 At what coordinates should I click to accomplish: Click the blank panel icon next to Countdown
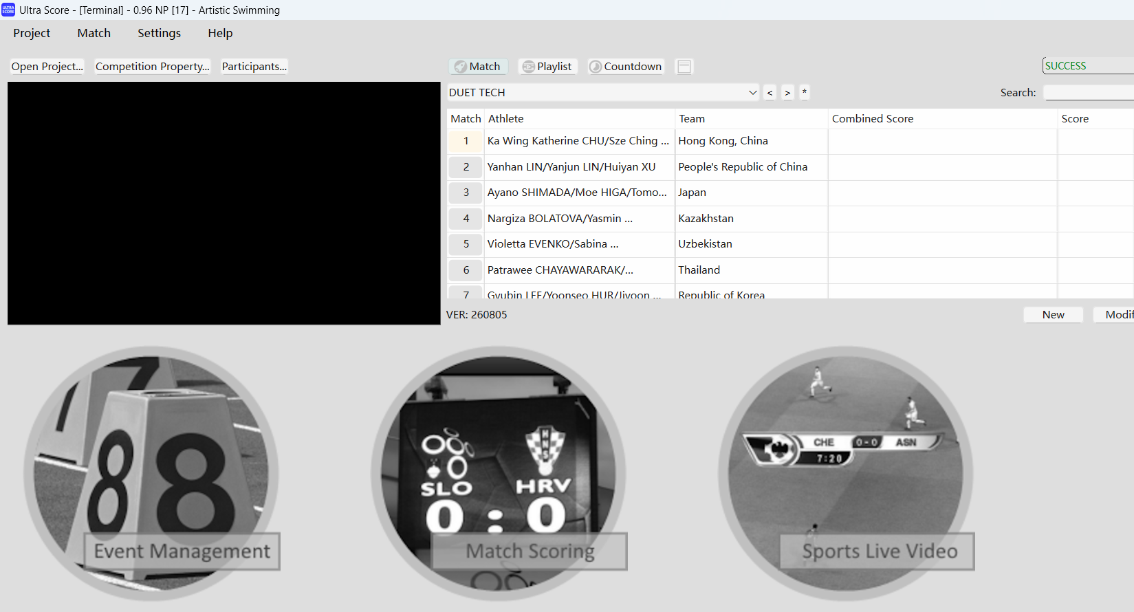(684, 67)
